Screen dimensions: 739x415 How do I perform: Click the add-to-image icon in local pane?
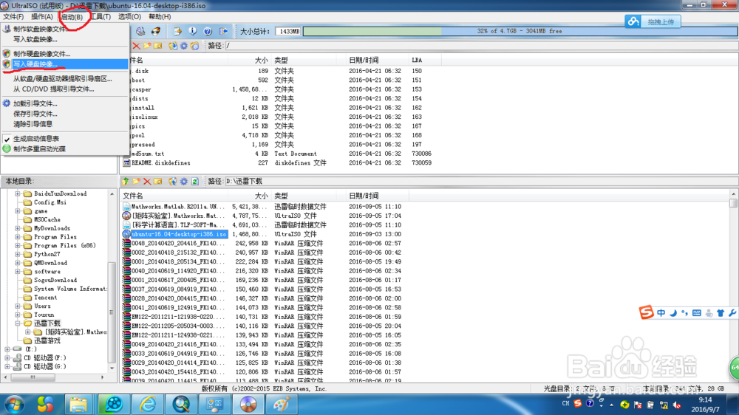(172, 182)
